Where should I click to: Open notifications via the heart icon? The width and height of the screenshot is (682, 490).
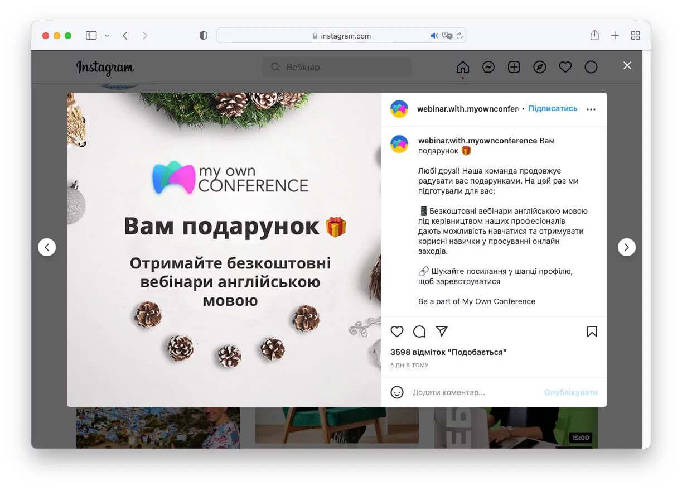[x=565, y=66]
